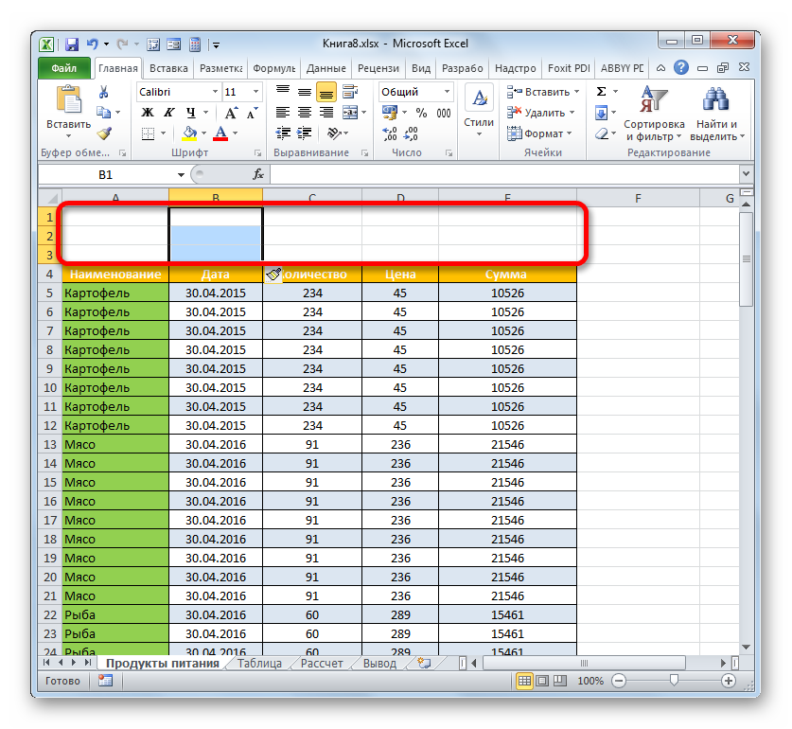Click the Orientation text rotation icon

(334, 133)
